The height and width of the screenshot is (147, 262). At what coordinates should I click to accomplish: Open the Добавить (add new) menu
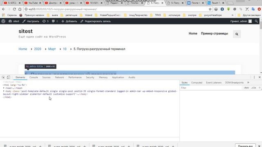(69, 21)
